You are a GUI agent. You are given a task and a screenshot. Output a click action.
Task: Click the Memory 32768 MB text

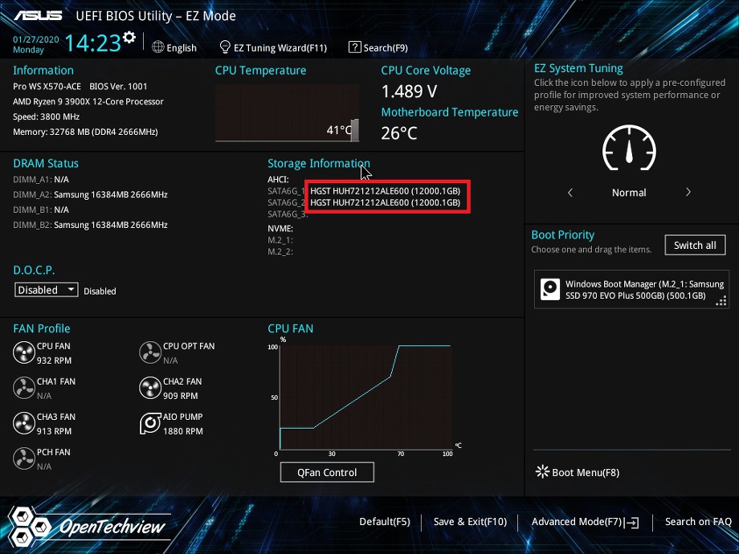pos(85,132)
